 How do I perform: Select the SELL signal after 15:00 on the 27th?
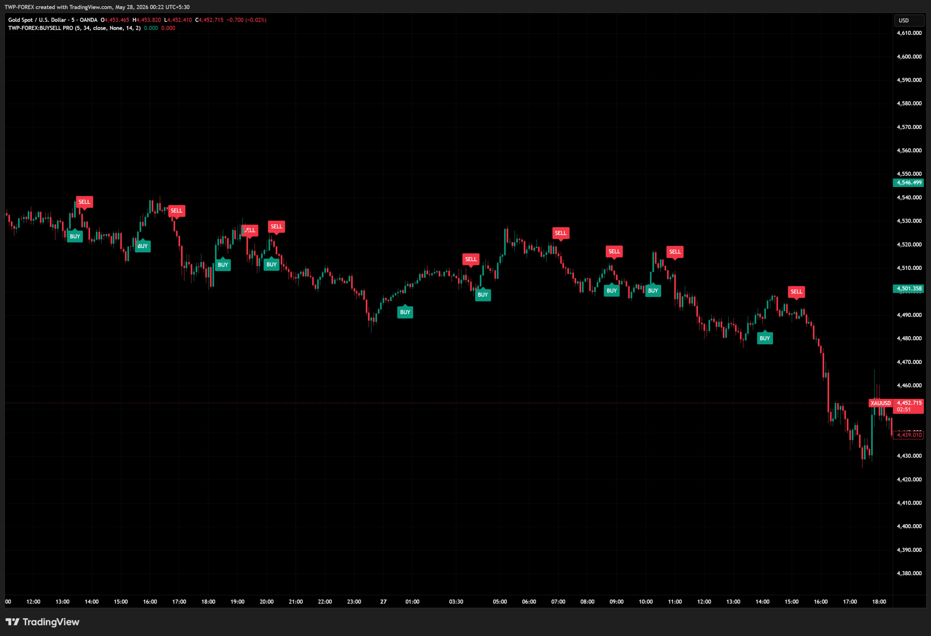(796, 292)
